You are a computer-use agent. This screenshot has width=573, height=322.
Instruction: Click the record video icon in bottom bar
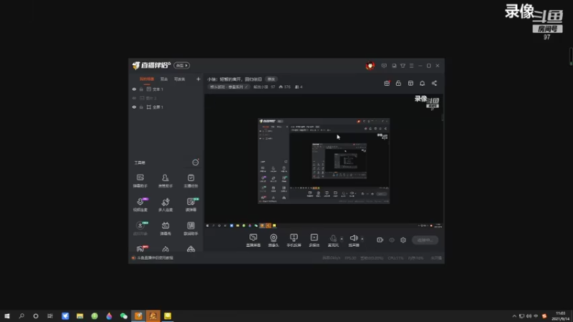380,240
